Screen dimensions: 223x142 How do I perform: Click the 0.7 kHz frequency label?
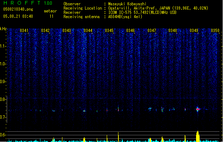[x=3, y=117]
